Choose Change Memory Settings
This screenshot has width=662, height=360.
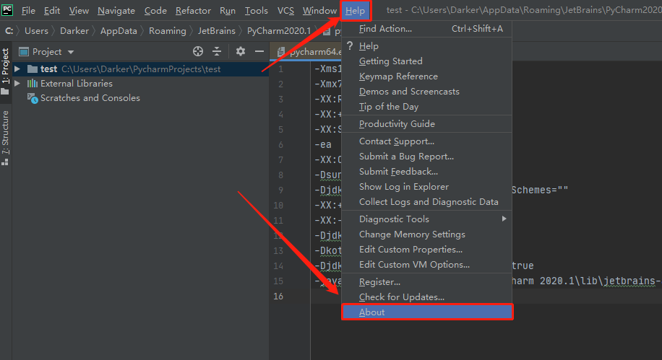426,234
